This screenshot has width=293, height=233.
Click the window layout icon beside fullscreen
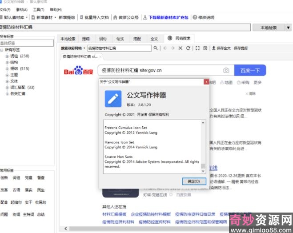[205, 48]
